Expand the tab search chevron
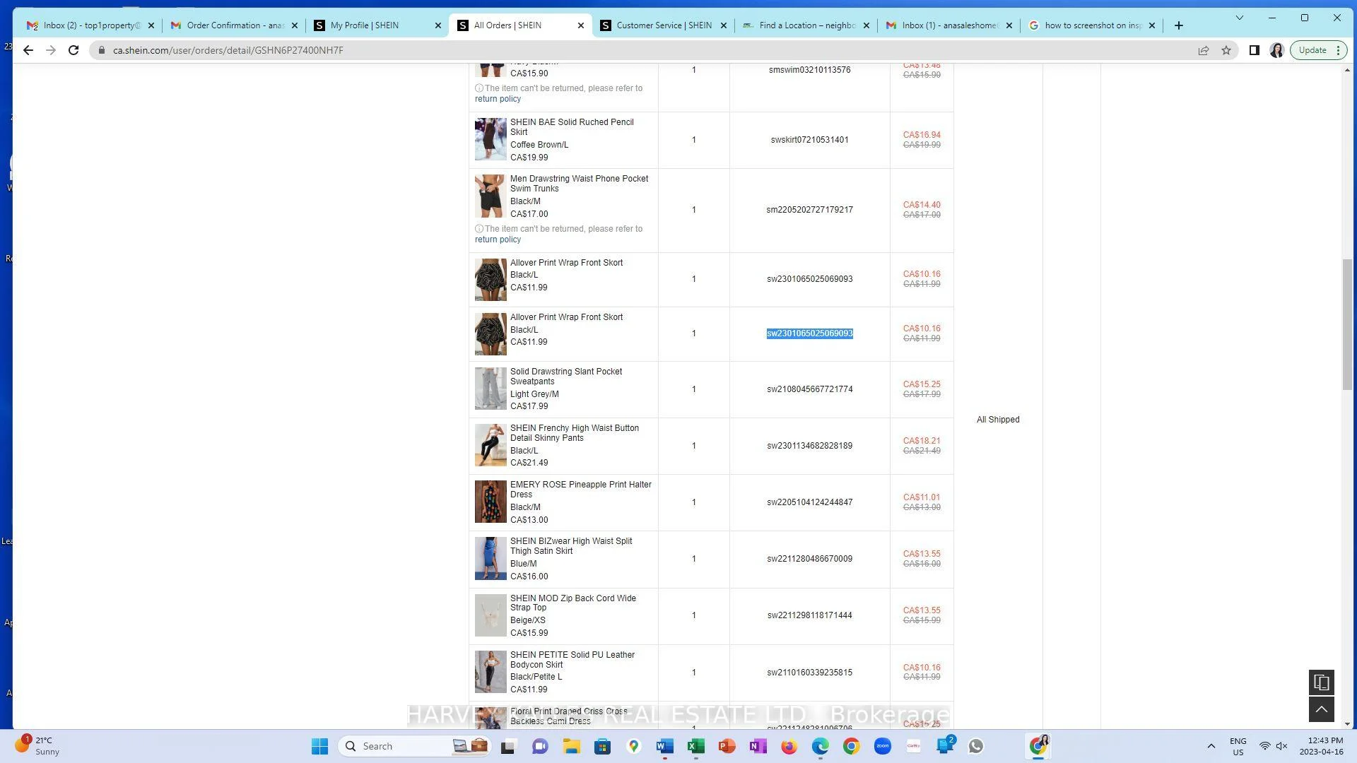1357x763 pixels. [1239, 18]
